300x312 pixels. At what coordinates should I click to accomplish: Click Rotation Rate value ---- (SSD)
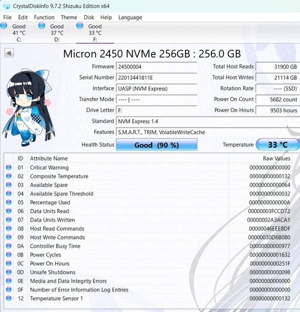(278, 88)
